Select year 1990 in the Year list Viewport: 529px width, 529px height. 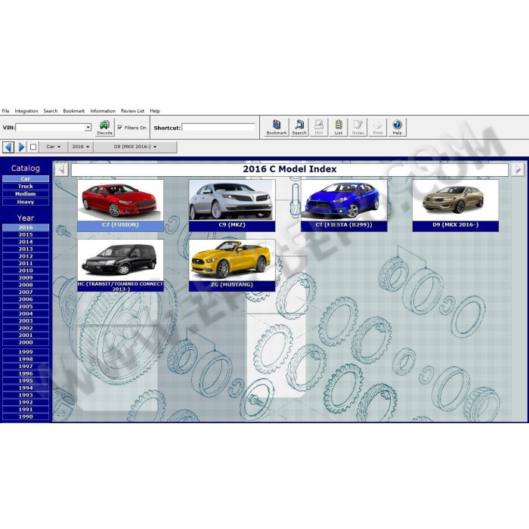[26, 416]
